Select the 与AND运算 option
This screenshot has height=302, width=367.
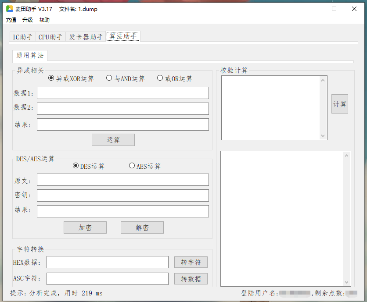[109, 78]
